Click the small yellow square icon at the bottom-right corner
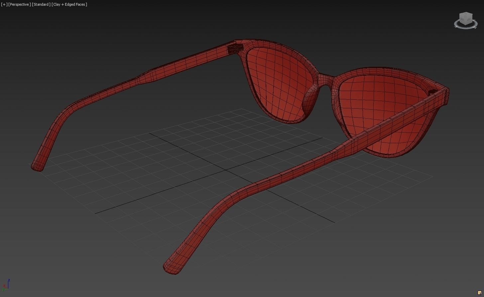The image size is (484, 297). click(479, 293)
